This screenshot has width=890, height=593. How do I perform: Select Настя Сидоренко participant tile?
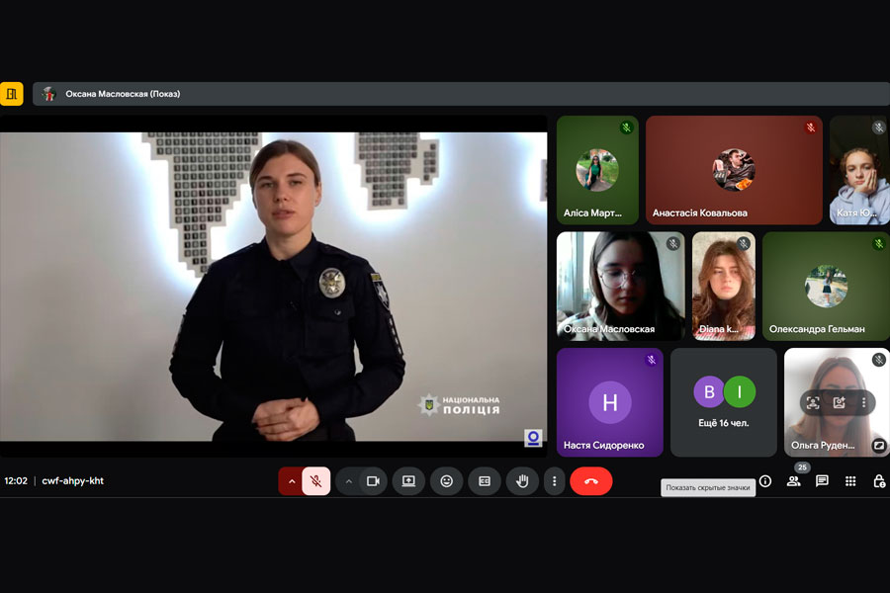pos(609,402)
